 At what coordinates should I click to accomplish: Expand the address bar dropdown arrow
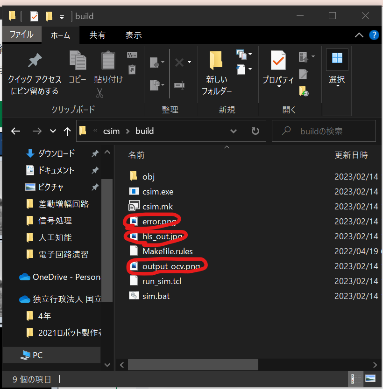point(234,131)
